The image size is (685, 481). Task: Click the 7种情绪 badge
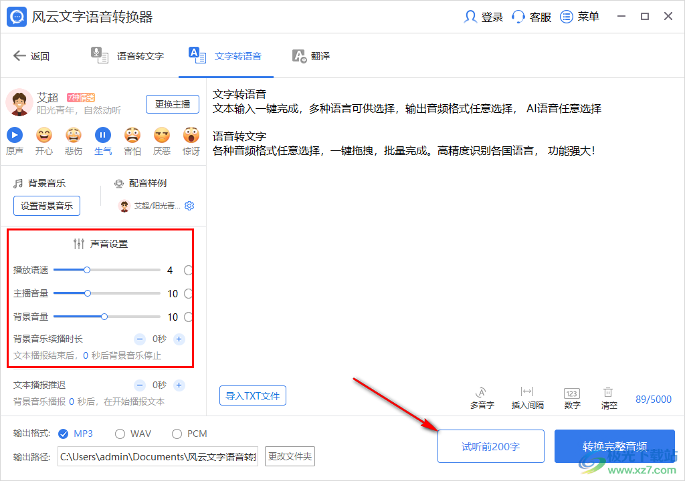pyautogui.click(x=81, y=98)
